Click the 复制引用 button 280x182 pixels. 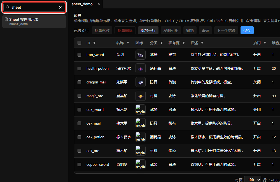click(x=171, y=30)
